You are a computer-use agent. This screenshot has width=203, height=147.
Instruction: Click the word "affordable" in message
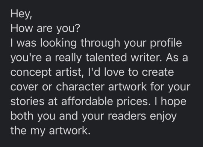87,101
